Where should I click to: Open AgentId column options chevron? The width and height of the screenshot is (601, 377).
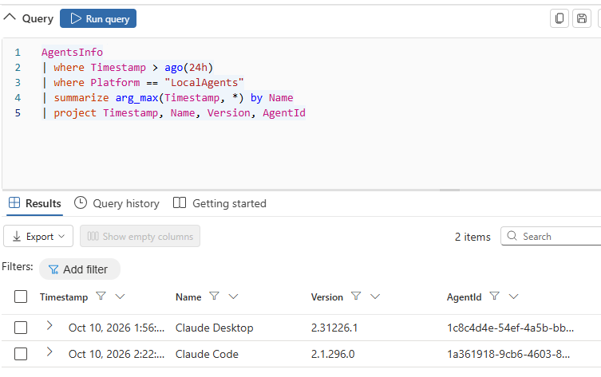tap(514, 296)
